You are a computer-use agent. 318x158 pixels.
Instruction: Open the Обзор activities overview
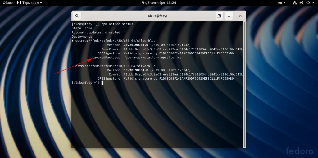pyautogui.click(x=8, y=3)
